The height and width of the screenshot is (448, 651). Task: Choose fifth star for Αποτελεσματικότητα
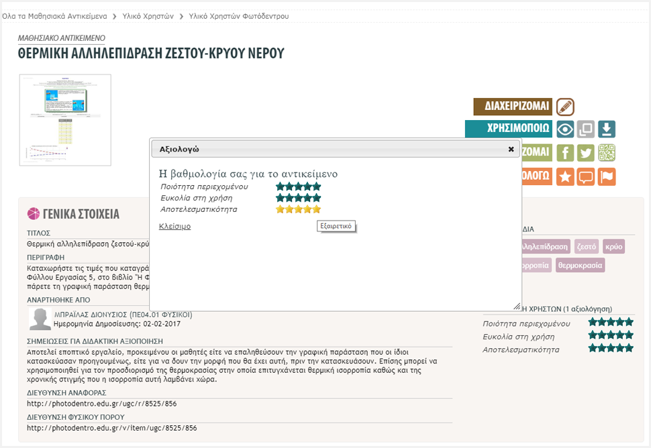point(317,209)
